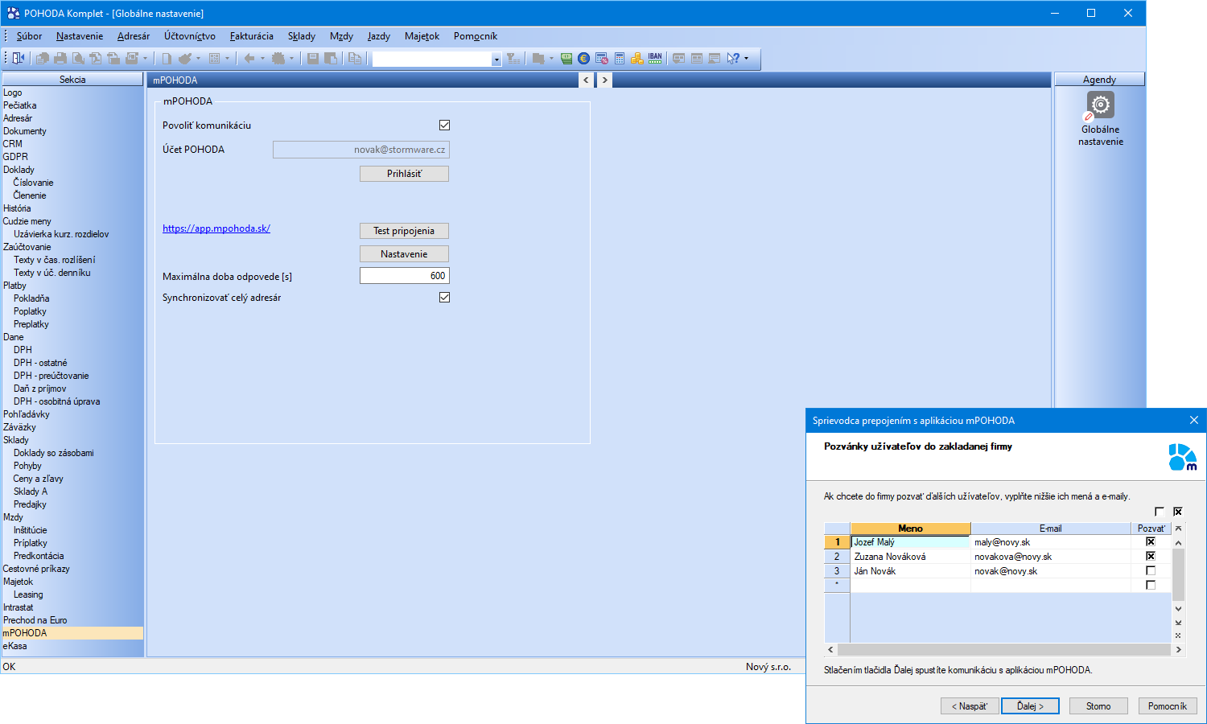Jump to the last row of the invitations grid
The height and width of the screenshot is (724, 1207).
(1178, 622)
